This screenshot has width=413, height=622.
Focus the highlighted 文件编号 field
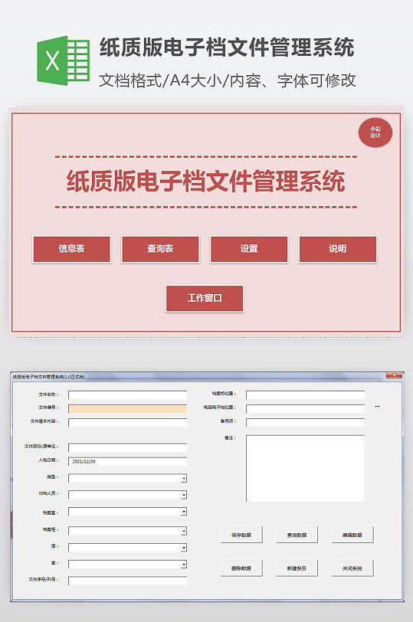click(128, 408)
